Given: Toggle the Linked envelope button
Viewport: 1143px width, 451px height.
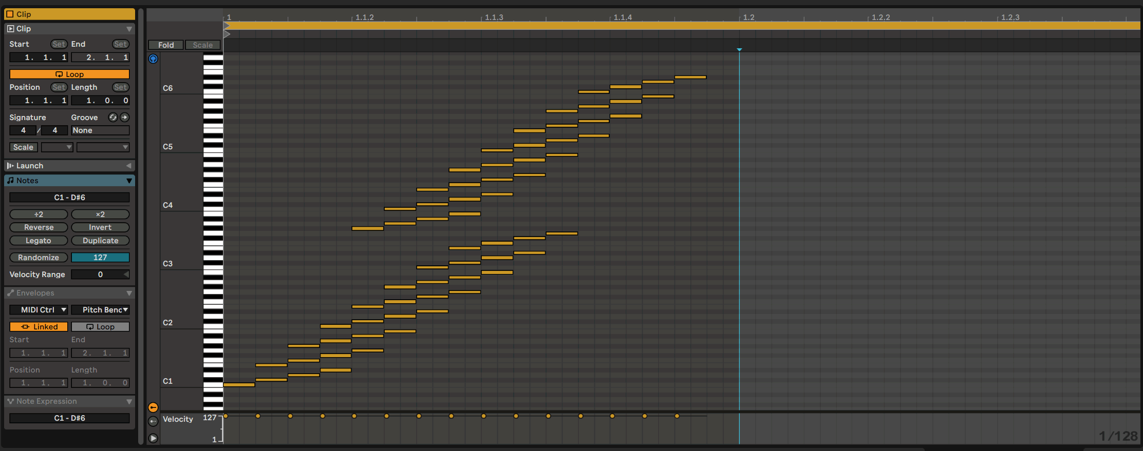Looking at the screenshot, I should pos(39,327).
